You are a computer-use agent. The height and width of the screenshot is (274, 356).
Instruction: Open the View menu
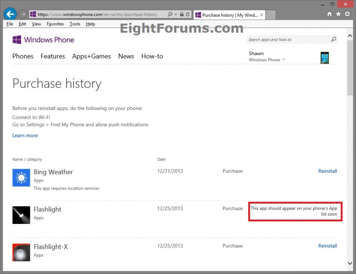click(36, 24)
